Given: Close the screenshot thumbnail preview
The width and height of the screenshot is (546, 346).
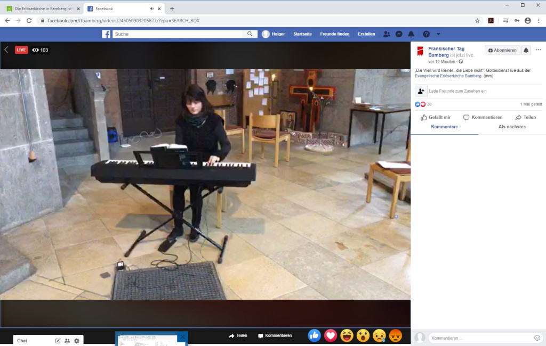Looking at the screenshot, I should 182,336.
